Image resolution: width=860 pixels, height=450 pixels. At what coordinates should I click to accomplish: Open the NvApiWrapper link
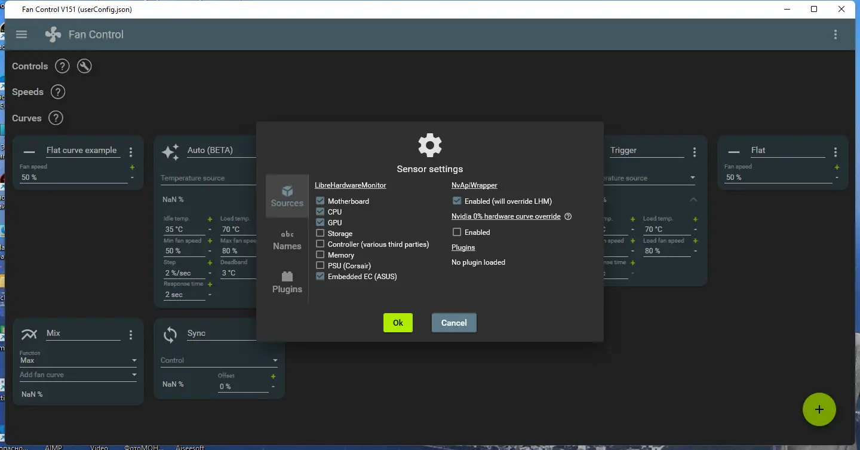[474, 185]
